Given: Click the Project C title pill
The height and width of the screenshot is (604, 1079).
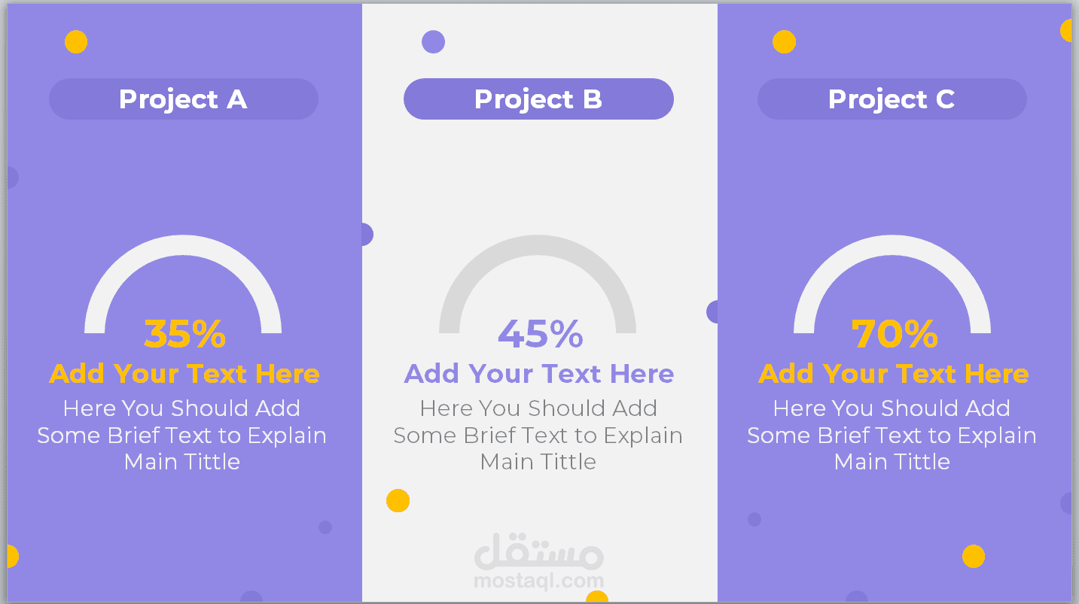Looking at the screenshot, I should pyautogui.click(x=892, y=99).
